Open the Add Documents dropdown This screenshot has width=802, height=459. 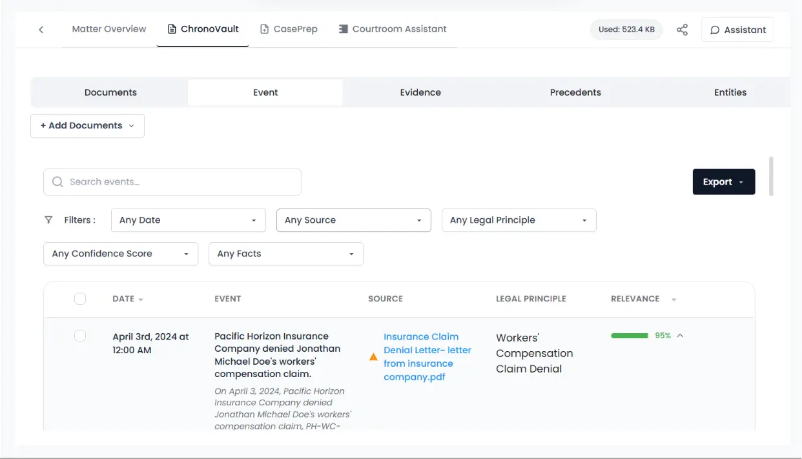[x=87, y=126]
